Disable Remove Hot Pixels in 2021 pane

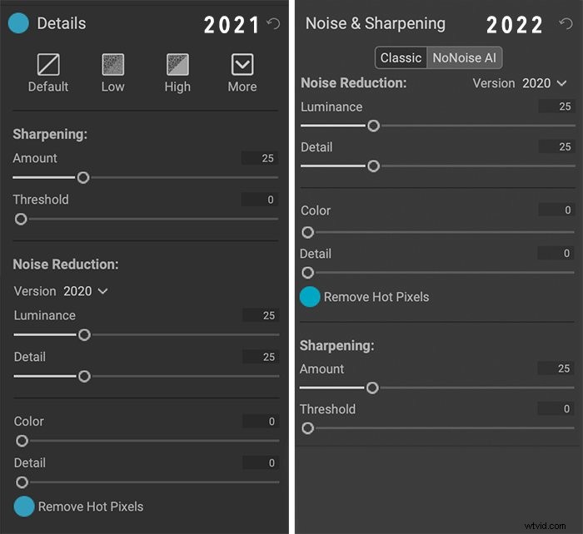(x=24, y=507)
